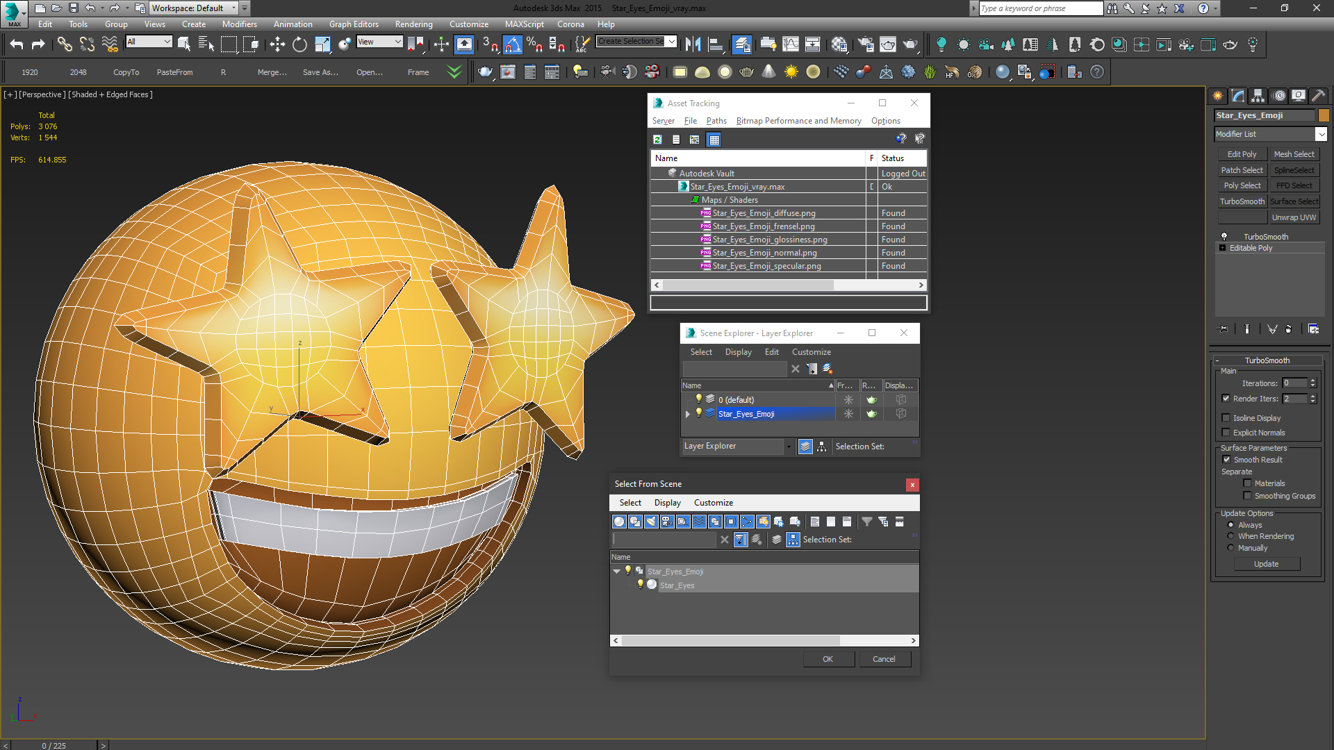Open Bitmap Performance and Memory menu
Viewport: 1334px width, 750px height.
click(798, 121)
